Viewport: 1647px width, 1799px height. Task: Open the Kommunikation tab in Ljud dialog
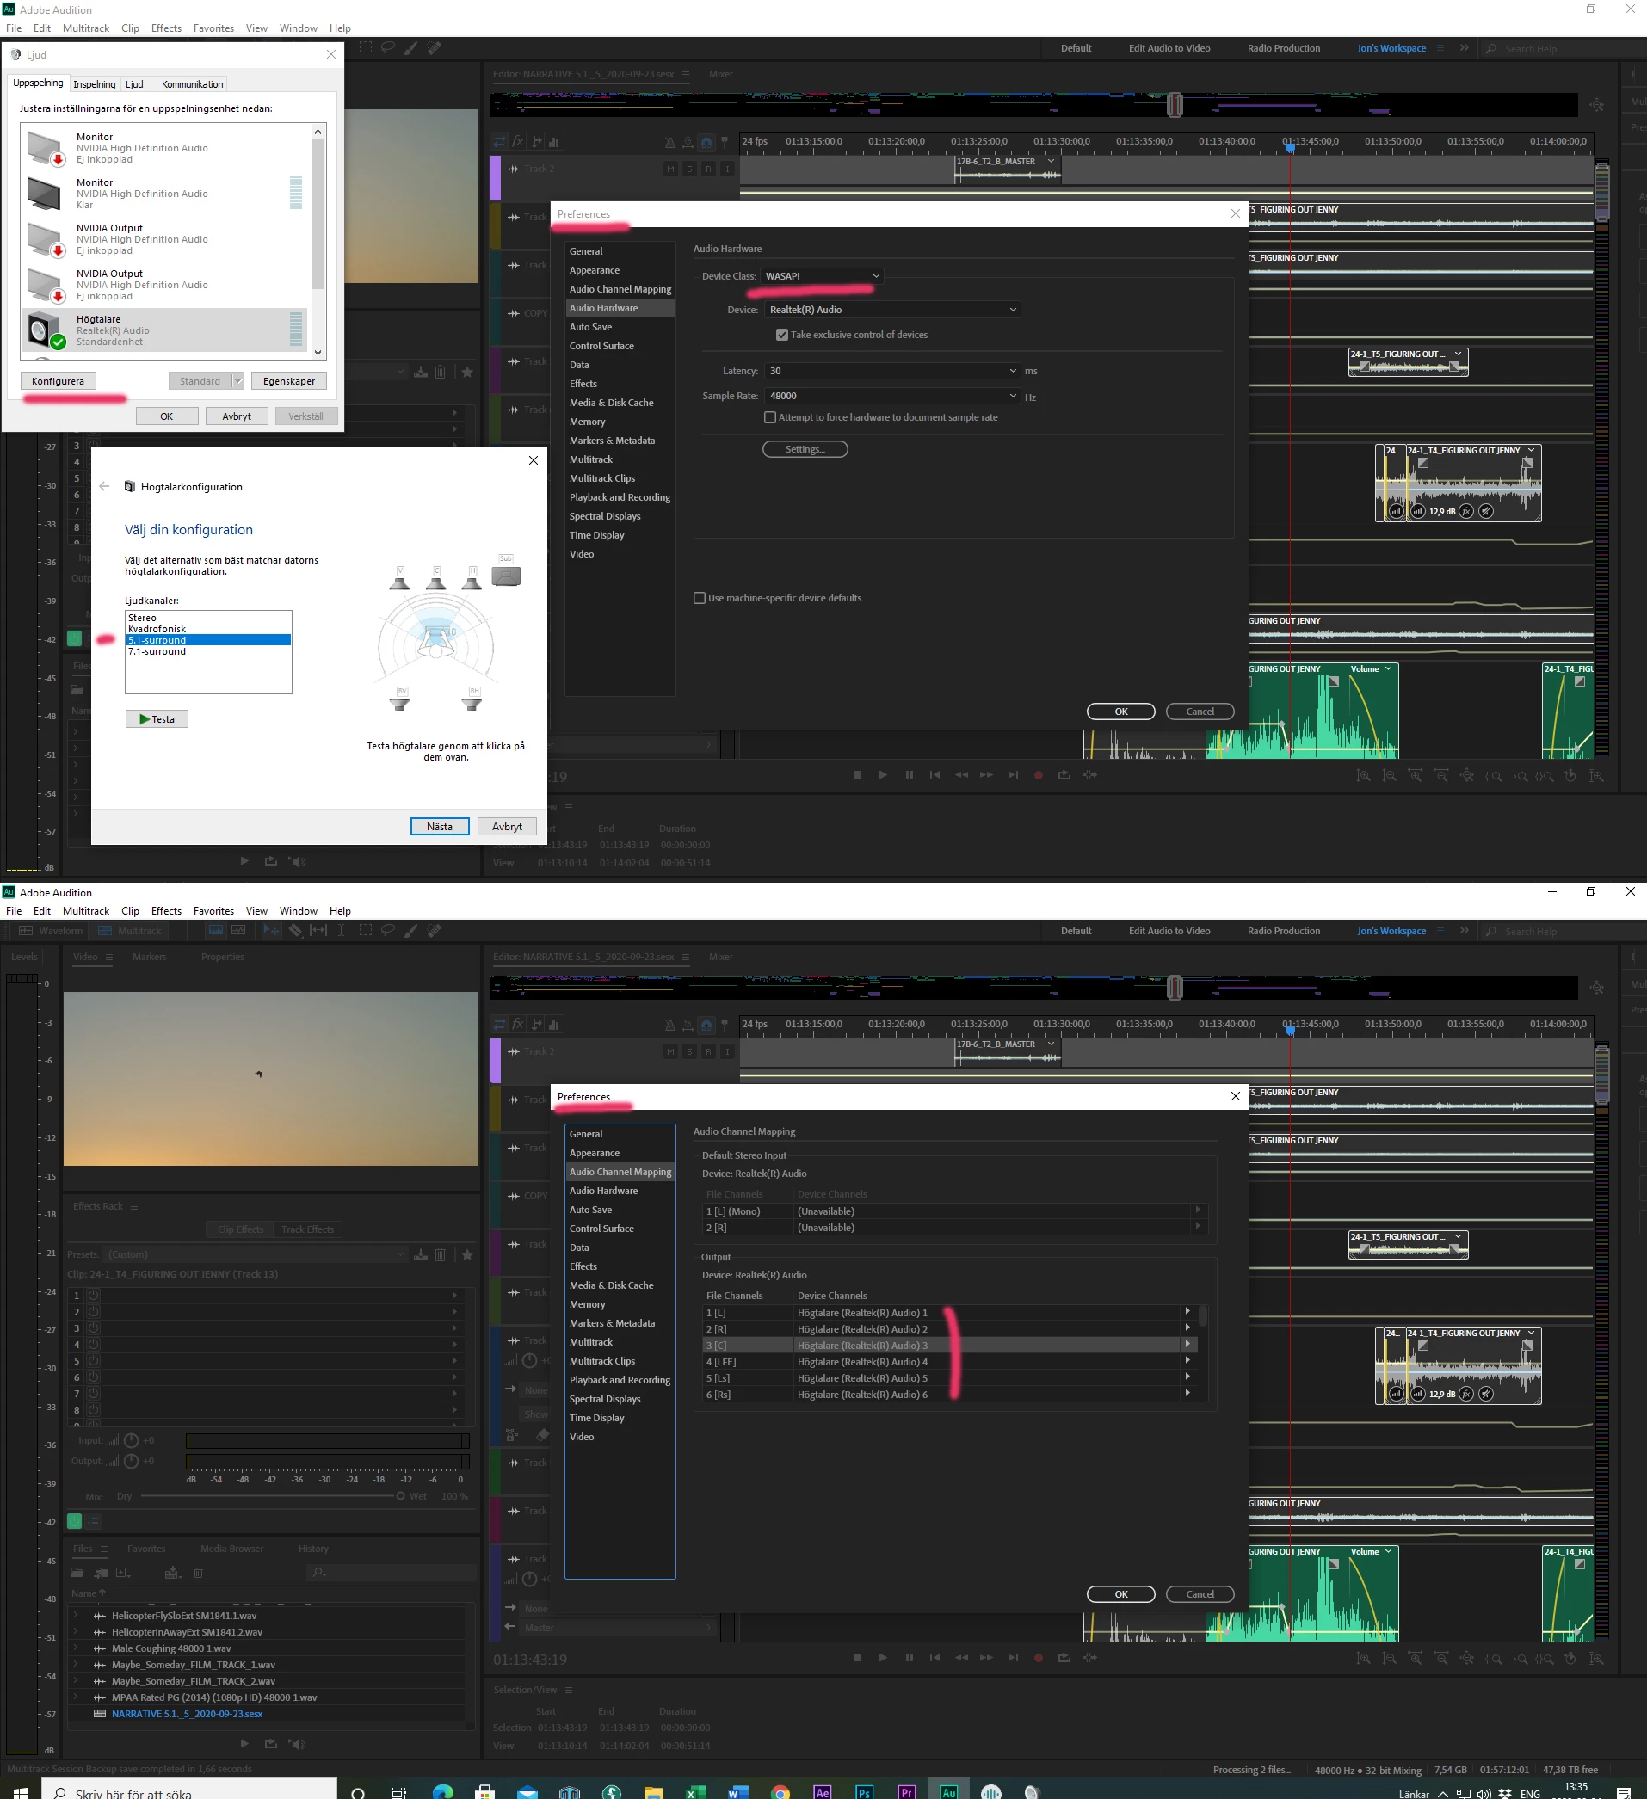pos(192,83)
